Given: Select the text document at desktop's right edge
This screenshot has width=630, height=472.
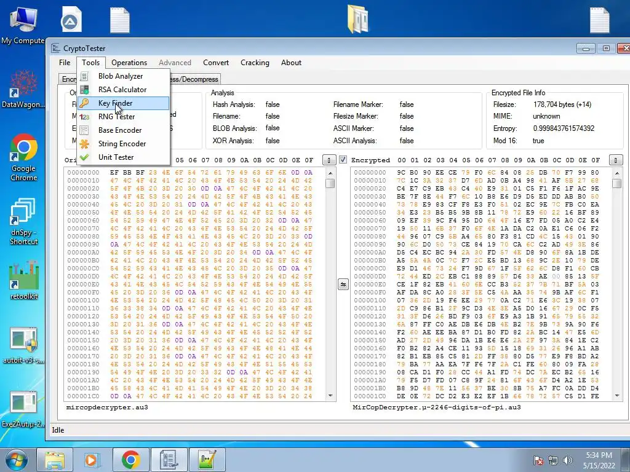Looking at the screenshot, I should click(x=599, y=20).
